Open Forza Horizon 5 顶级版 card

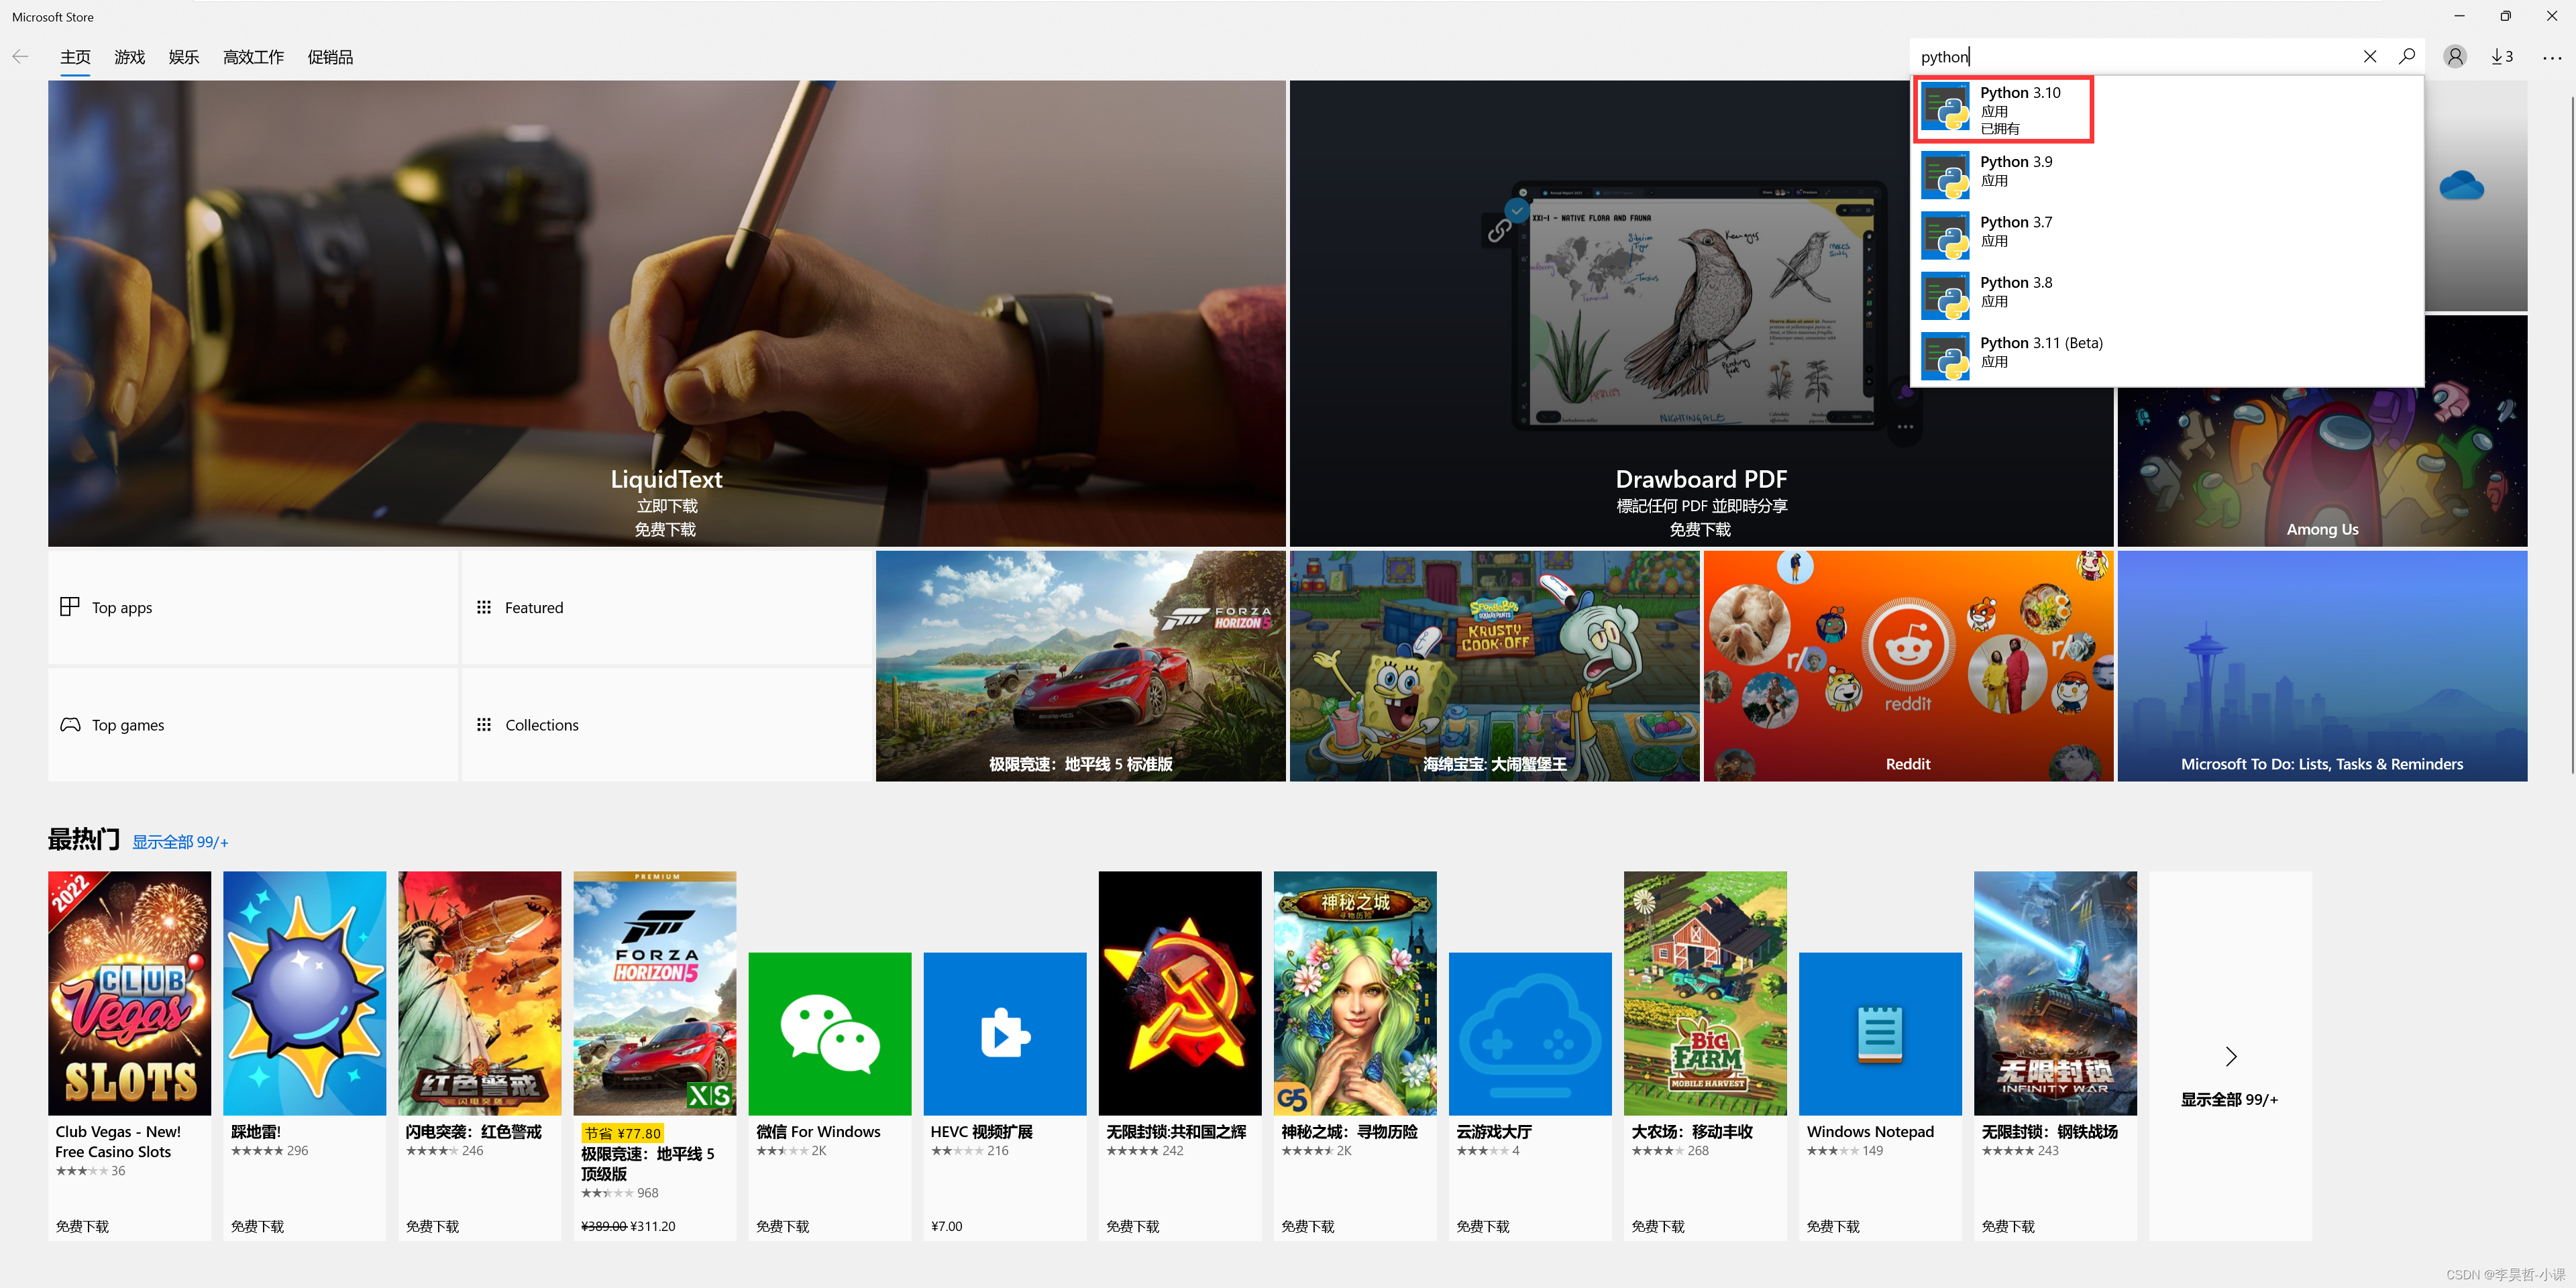pos(655,1056)
